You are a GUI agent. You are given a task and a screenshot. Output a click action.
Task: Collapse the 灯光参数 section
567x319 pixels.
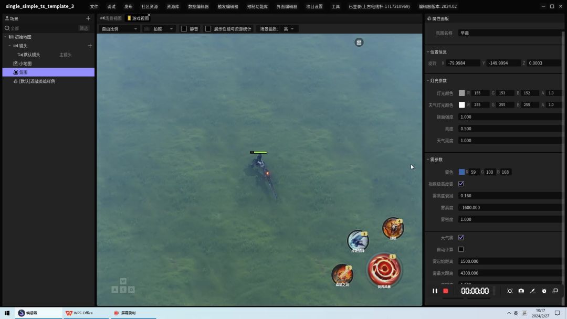pyautogui.click(x=428, y=81)
